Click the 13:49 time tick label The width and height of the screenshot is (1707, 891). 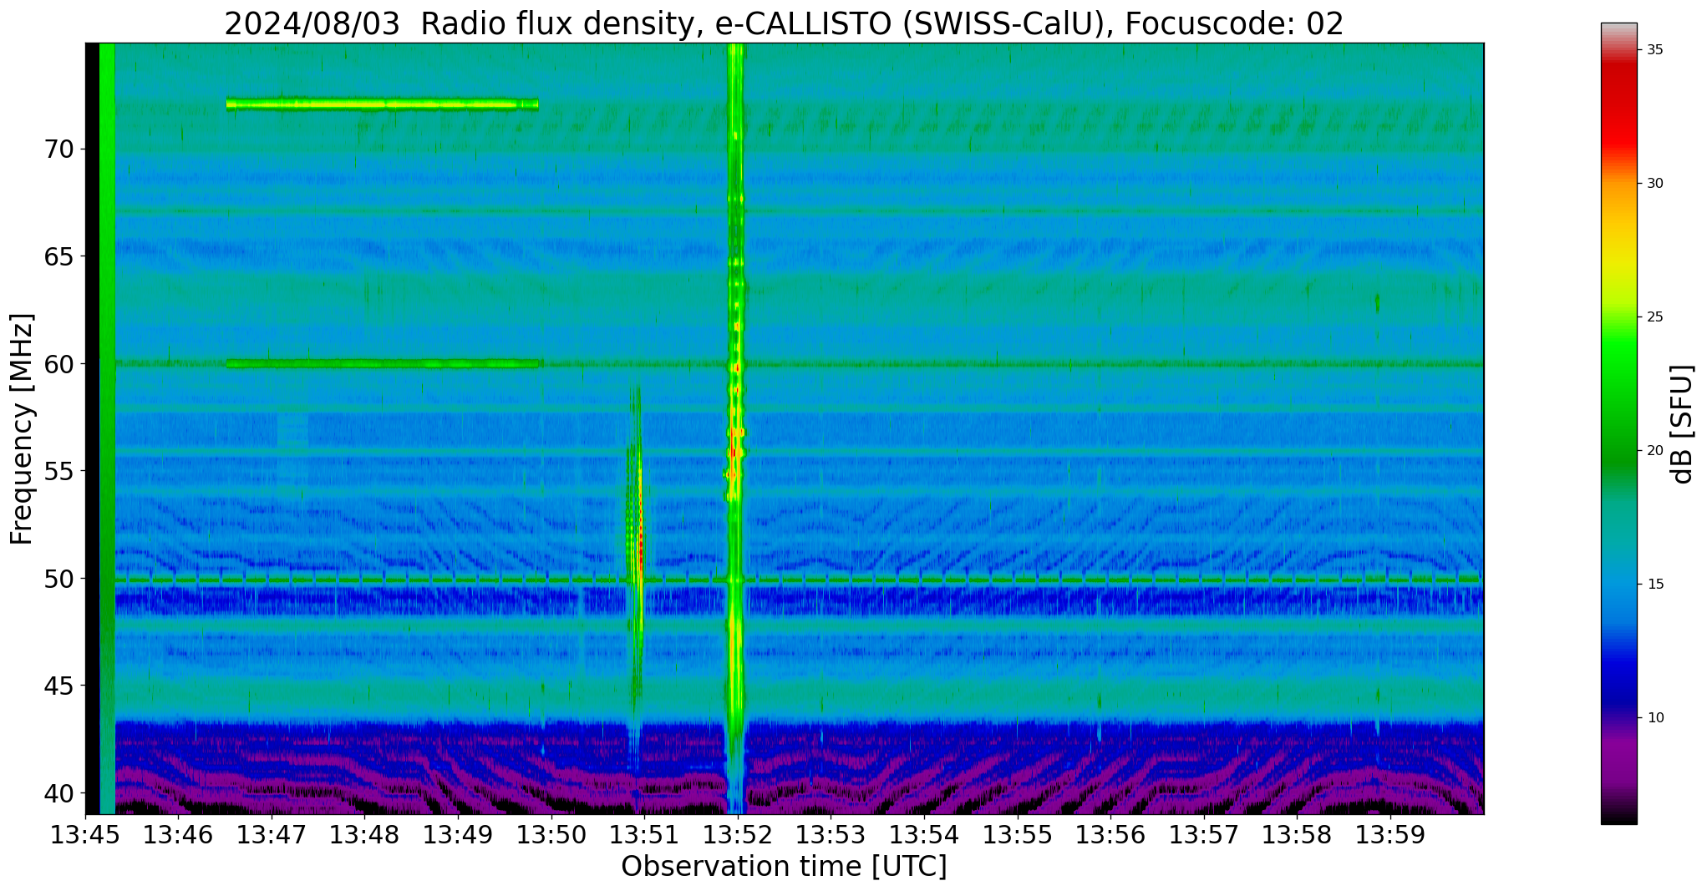pos(458,834)
